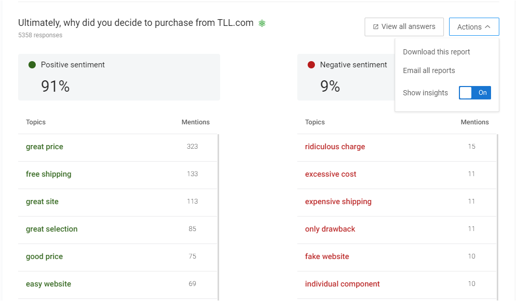Open the easy website topic
This screenshot has width=519, height=301.
[x=48, y=284]
